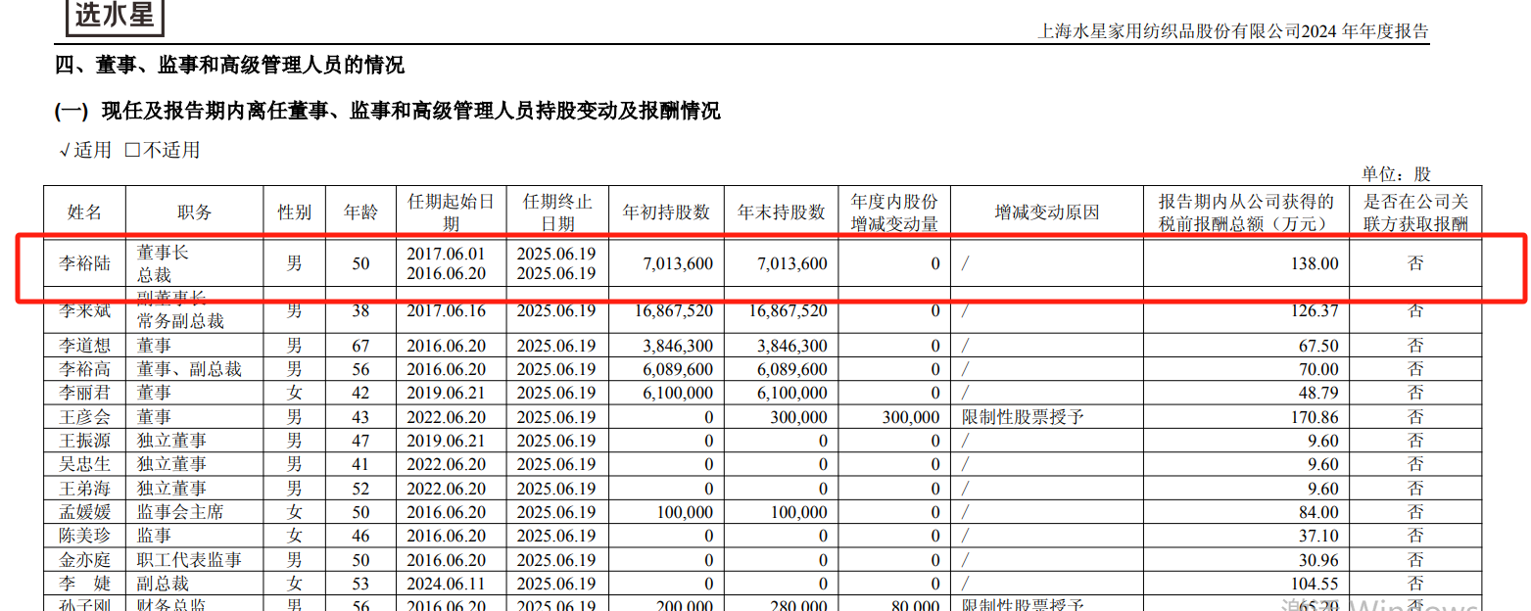Click 李道想's age cell 67
This screenshot has height=611, width=1531.
click(360, 346)
